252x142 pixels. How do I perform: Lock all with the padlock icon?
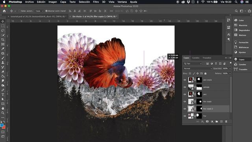click(206, 73)
